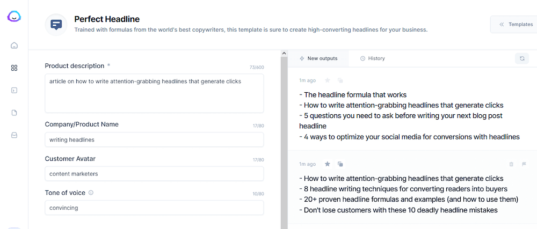Focus the Customer Avatar field
This screenshot has width=537, height=229.
pyautogui.click(x=154, y=174)
